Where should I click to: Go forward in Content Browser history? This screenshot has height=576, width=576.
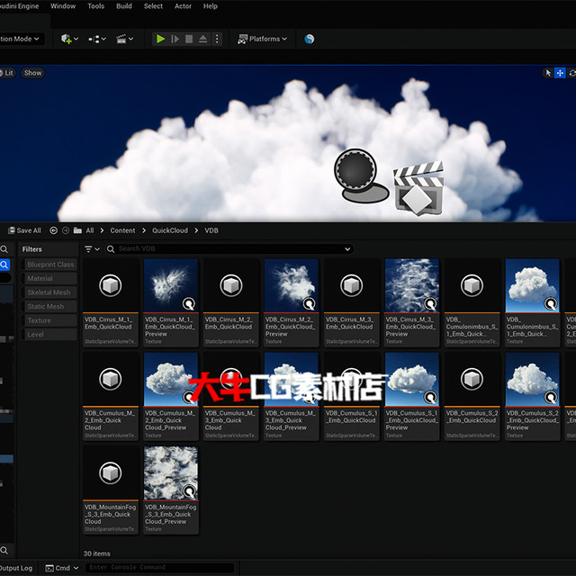[x=66, y=230]
